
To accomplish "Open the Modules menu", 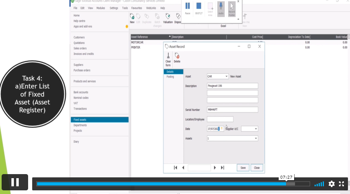I will 101,8.
